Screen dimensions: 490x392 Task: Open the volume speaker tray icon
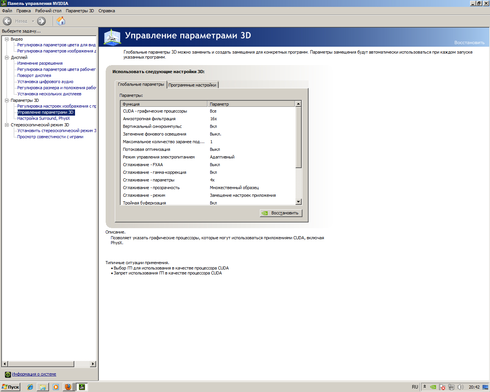coord(461,387)
